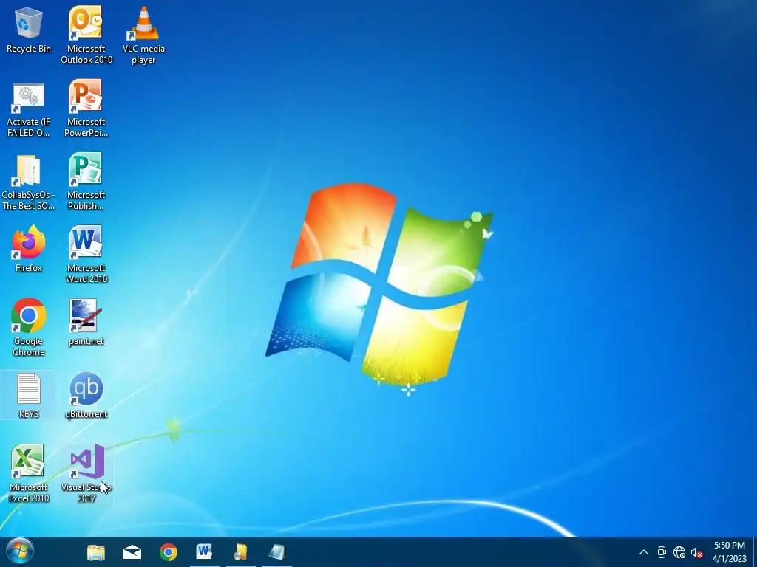Viewport: 757px width, 567px height.
Task: Select the Microsoft Publisher desktop shortcut
Action: point(86,182)
